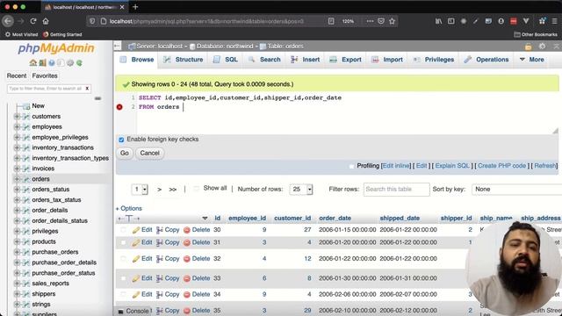This screenshot has height=316, width=562.
Task: Click the Firefox back arrow
Action: click(x=8, y=21)
